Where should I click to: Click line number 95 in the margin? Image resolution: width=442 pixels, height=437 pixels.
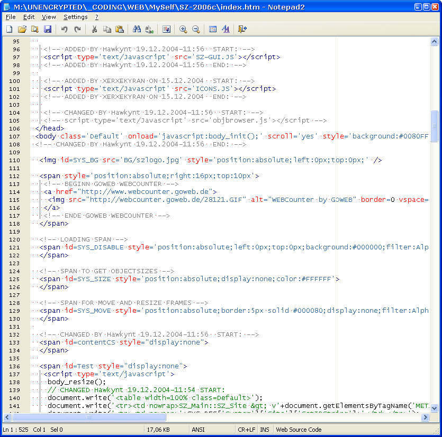pyautogui.click(x=16, y=41)
